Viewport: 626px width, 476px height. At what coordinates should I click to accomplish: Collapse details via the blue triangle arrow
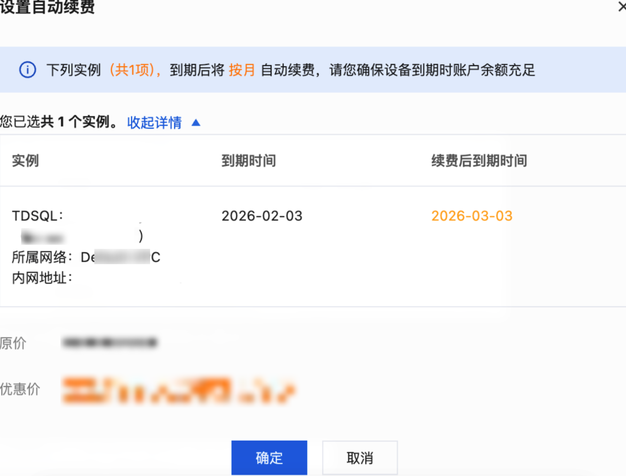click(196, 123)
